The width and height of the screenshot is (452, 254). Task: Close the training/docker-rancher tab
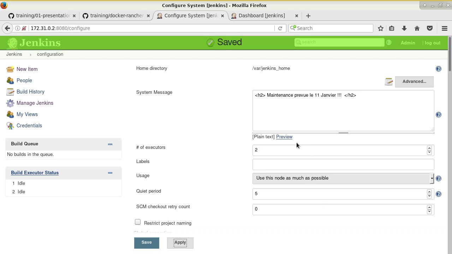(148, 16)
